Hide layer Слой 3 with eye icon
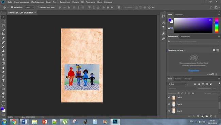Image resolution: width=221 pixels, height=125 pixels. pyautogui.click(x=169, y=97)
